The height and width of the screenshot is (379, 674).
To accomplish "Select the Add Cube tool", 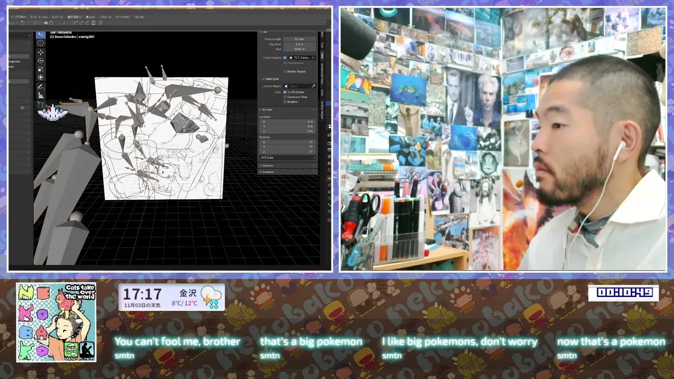I will (41, 105).
